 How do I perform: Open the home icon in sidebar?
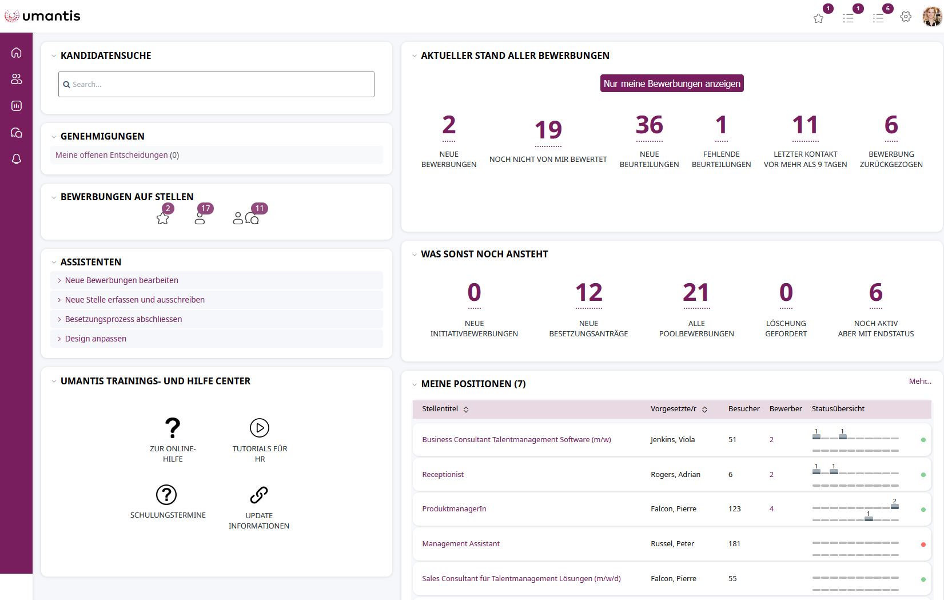tap(16, 53)
